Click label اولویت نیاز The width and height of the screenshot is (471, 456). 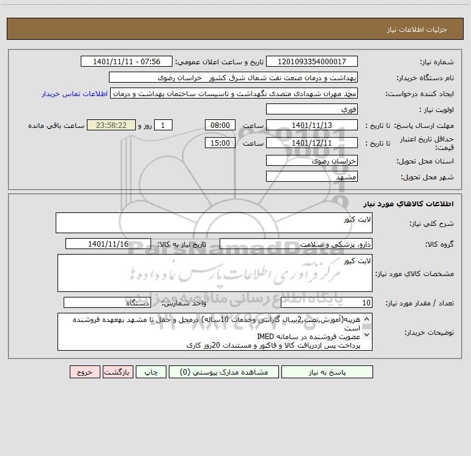tap(437, 110)
